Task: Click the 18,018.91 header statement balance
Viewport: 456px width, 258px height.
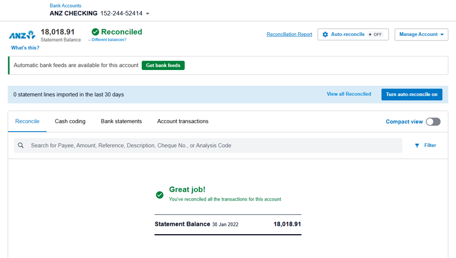Action: (x=58, y=32)
